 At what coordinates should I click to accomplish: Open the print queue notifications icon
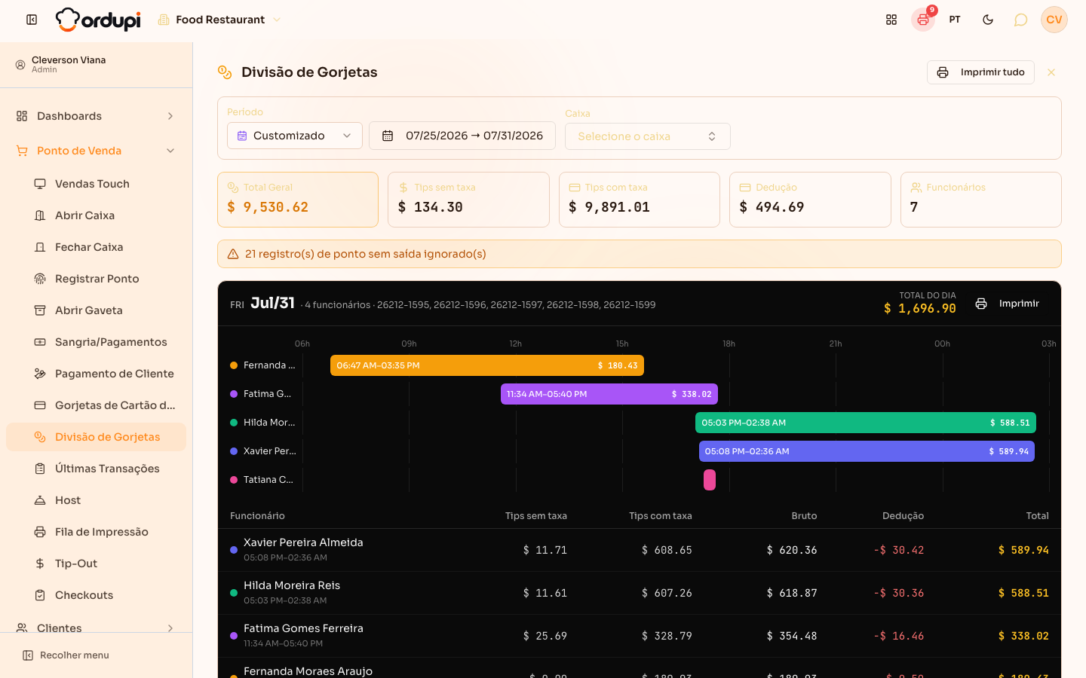click(x=923, y=20)
